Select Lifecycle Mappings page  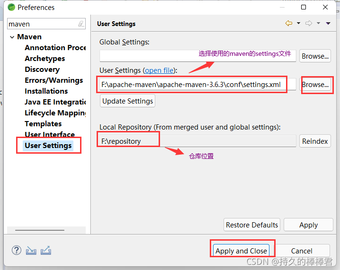pos(55,113)
